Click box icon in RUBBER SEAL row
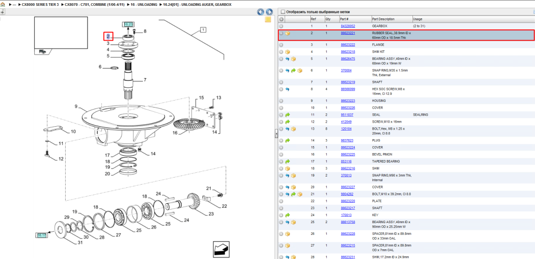Viewport: 535px width, 259px height. point(288,33)
